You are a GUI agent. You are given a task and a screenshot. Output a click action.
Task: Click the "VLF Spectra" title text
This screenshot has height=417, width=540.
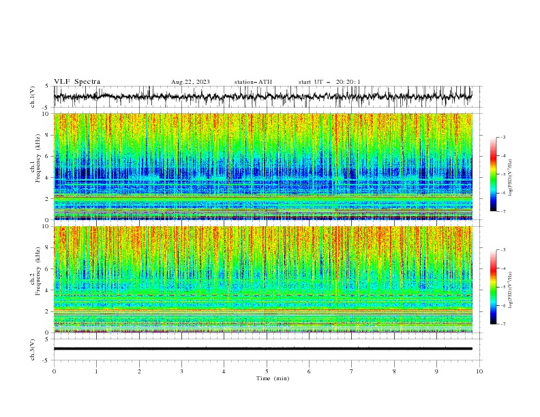point(77,82)
